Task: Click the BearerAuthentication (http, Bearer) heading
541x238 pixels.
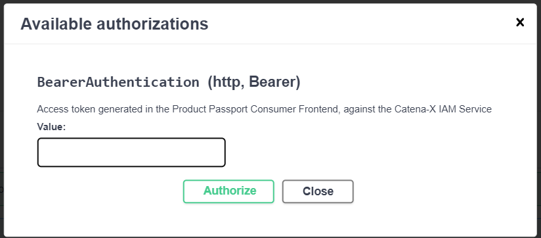Action: (169, 82)
